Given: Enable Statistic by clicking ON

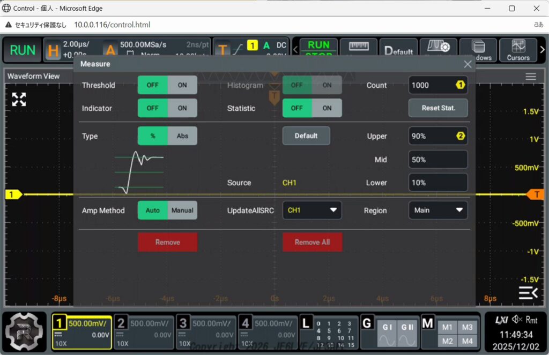Looking at the screenshot, I should (x=327, y=108).
